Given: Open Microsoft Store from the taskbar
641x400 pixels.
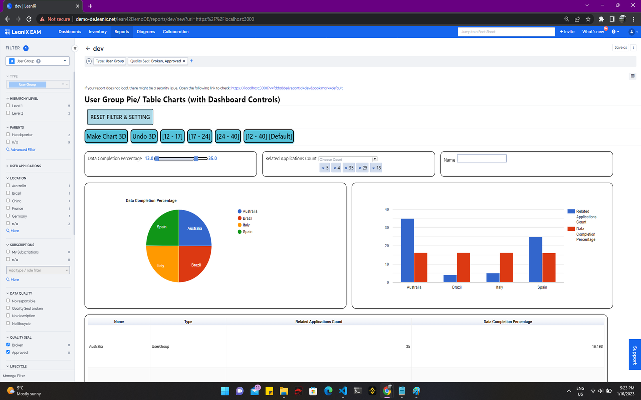Looking at the screenshot, I should click(x=313, y=391).
